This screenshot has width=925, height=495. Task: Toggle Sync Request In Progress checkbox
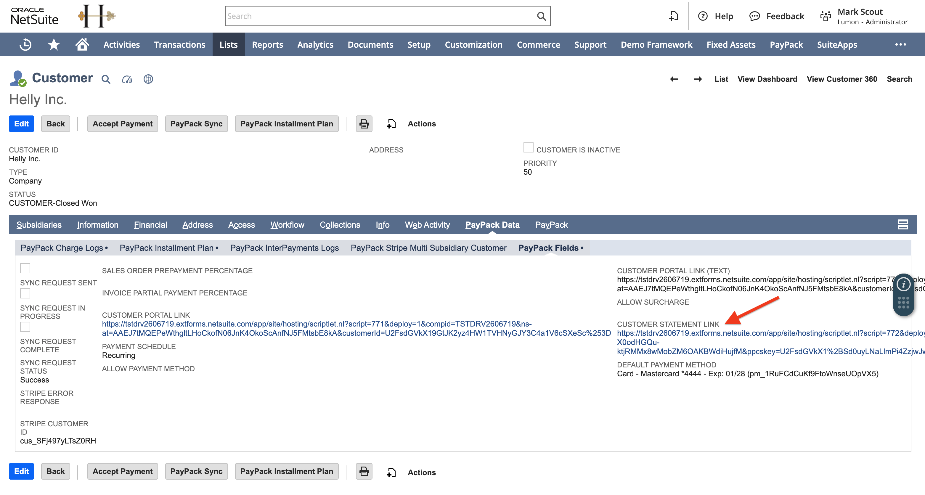pyautogui.click(x=25, y=293)
